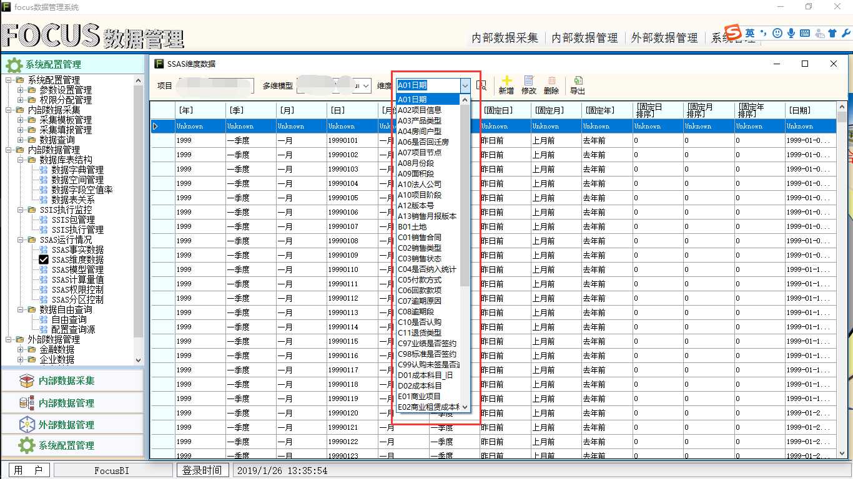Open the 多维模型 combo box arrow
The image size is (853, 479).
click(366, 85)
